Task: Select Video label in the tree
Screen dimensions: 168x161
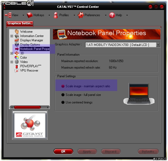Action: click(x=24, y=62)
